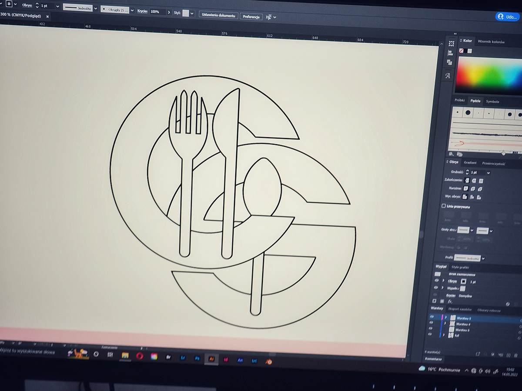Open Adobe Illustrator from the taskbar

point(212,359)
